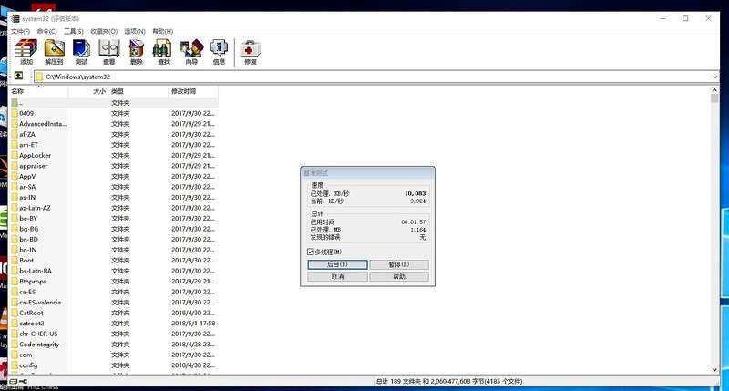The width and height of the screenshot is (729, 391).
Task: Click the folder icon beside config
Action: click(15, 365)
